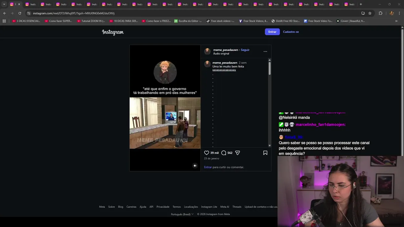Open Chrome three-dot menu
Viewport: 404px width, 227px height.
click(x=399, y=13)
